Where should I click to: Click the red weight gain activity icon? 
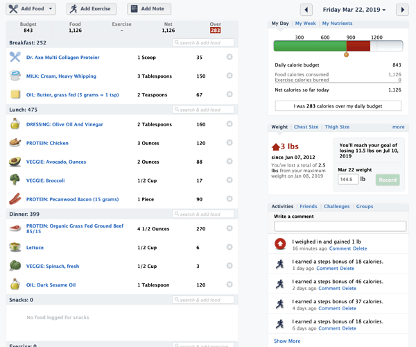[x=280, y=244]
